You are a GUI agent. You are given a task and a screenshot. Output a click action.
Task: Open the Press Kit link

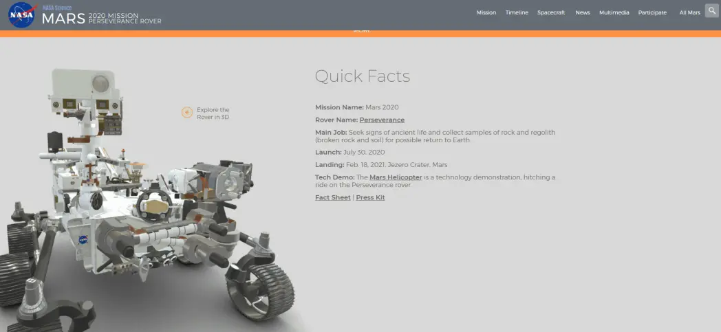370,198
